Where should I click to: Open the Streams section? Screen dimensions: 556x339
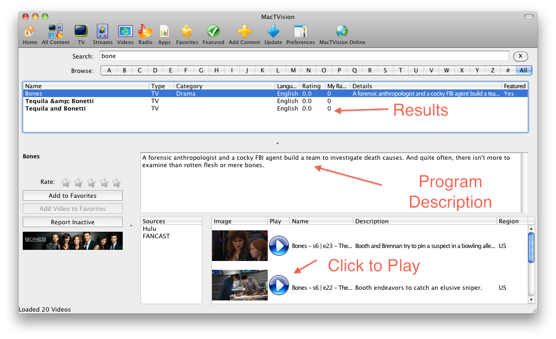click(102, 35)
